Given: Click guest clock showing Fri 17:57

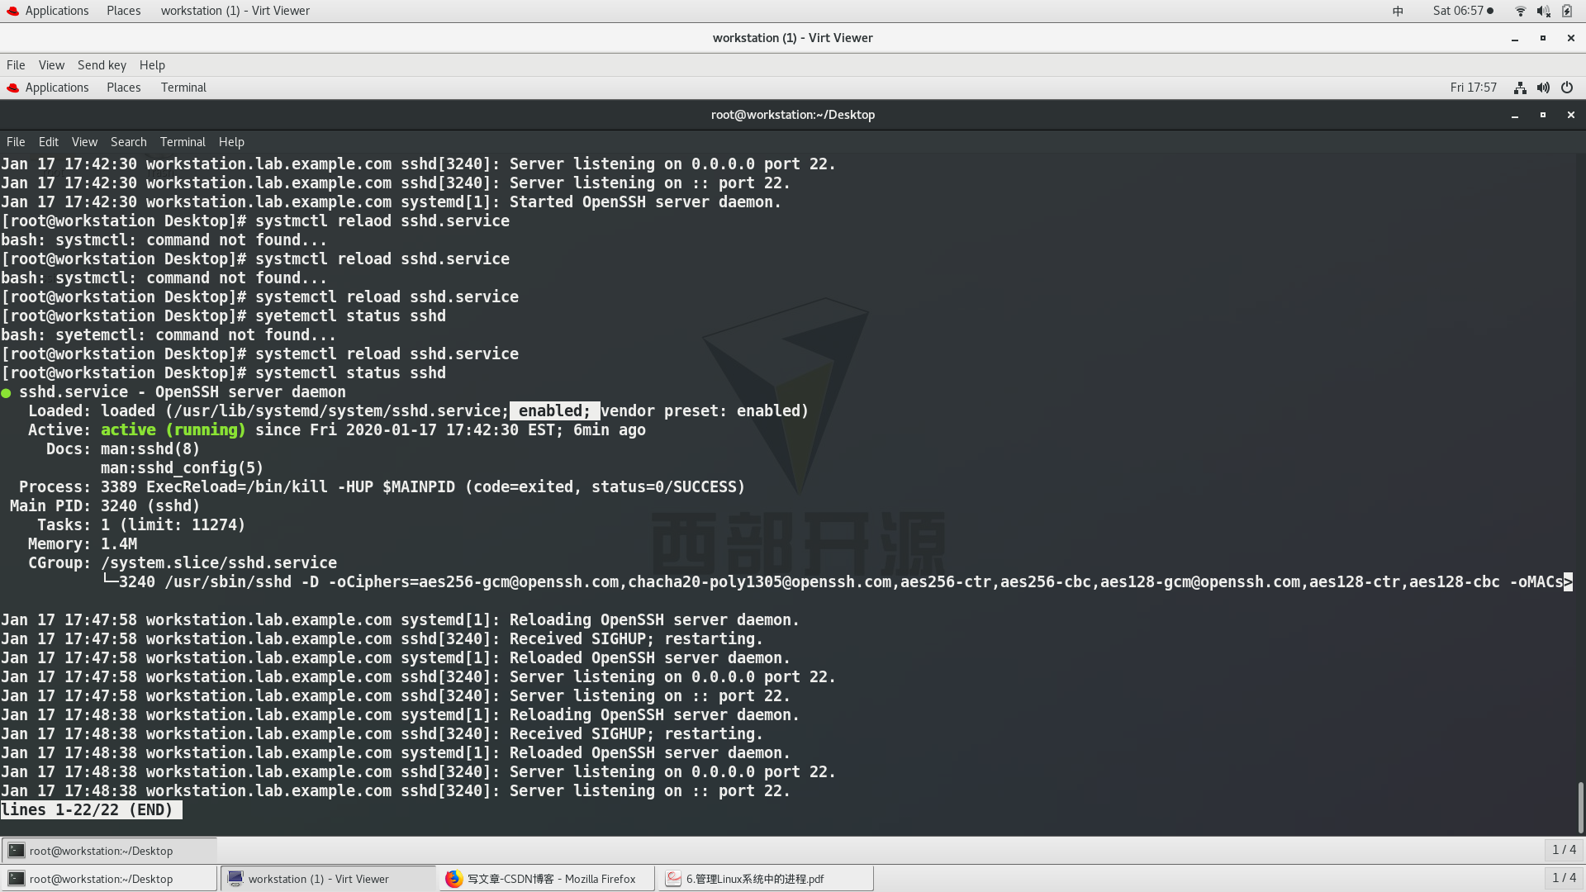Looking at the screenshot, I should (1473, 88).
